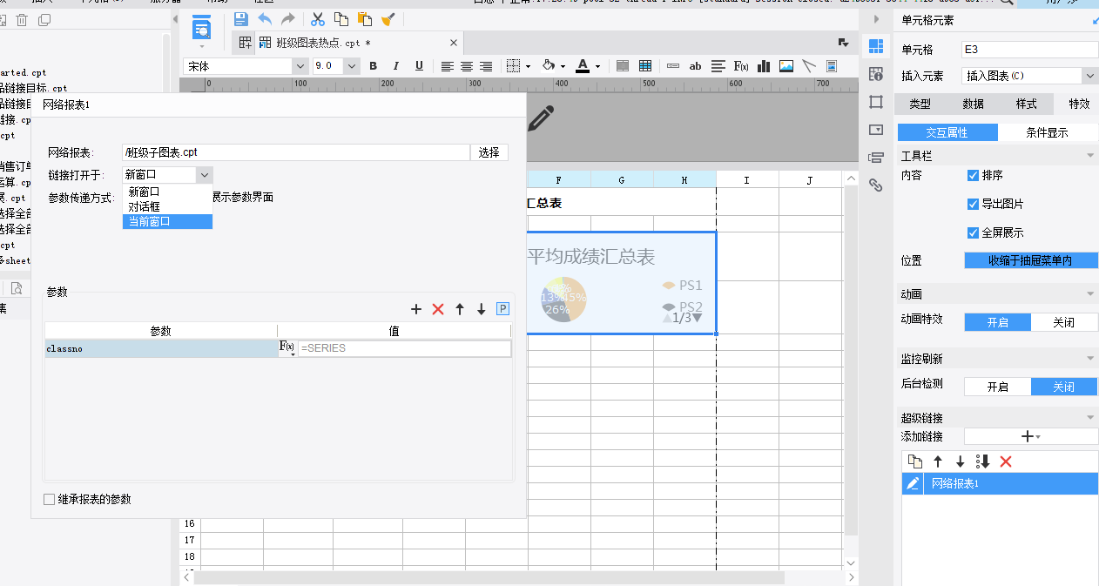
Task: Save the report with the floppy icon
Action: (x=241, y=18)
